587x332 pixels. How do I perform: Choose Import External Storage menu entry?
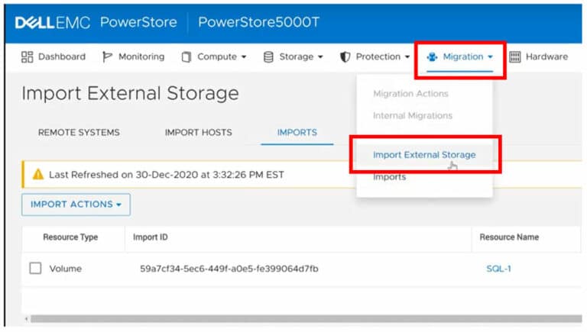(x=424, y=155)
